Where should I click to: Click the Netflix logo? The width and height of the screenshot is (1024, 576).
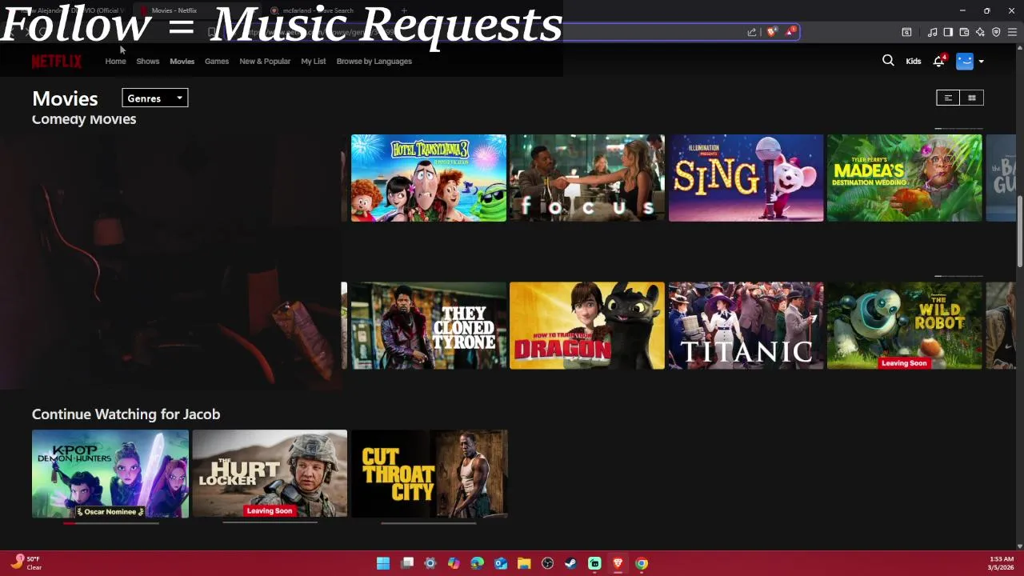pos(56,62)
